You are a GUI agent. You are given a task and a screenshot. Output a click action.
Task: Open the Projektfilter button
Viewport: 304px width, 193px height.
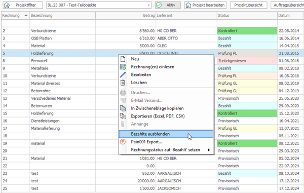pyautogui.click(x=23, y=5)
